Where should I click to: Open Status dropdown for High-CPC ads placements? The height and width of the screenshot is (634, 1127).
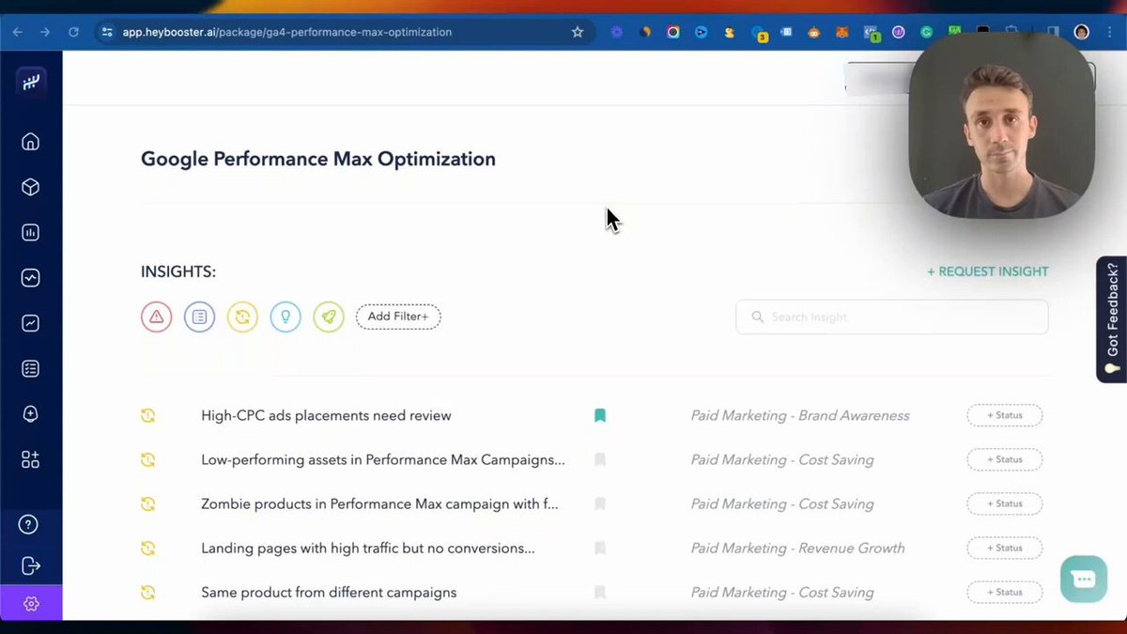pyautogui.click(x=1005, y=415)
